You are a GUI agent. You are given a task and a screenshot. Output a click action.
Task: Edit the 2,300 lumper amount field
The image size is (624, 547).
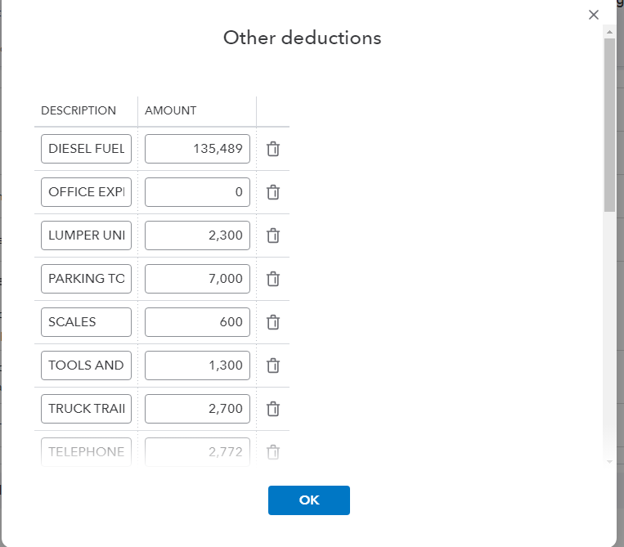point(197,235)
